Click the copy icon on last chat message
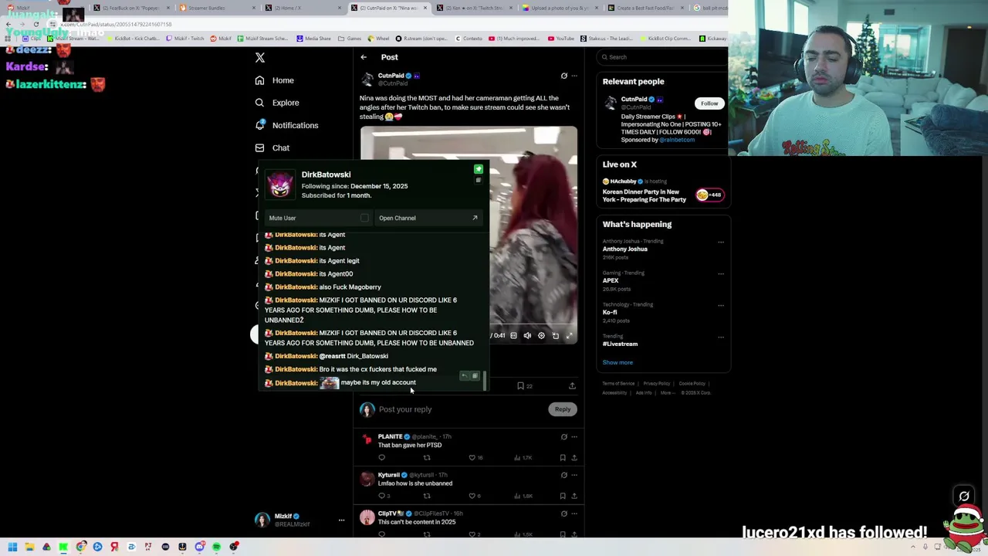Viewport: 988px width, 556px height. pyautogui.click(x=475, y=376)
